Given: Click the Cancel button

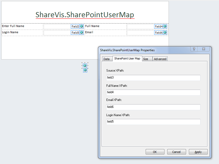Looking at the screenshot, I should [x=177, y=152].
